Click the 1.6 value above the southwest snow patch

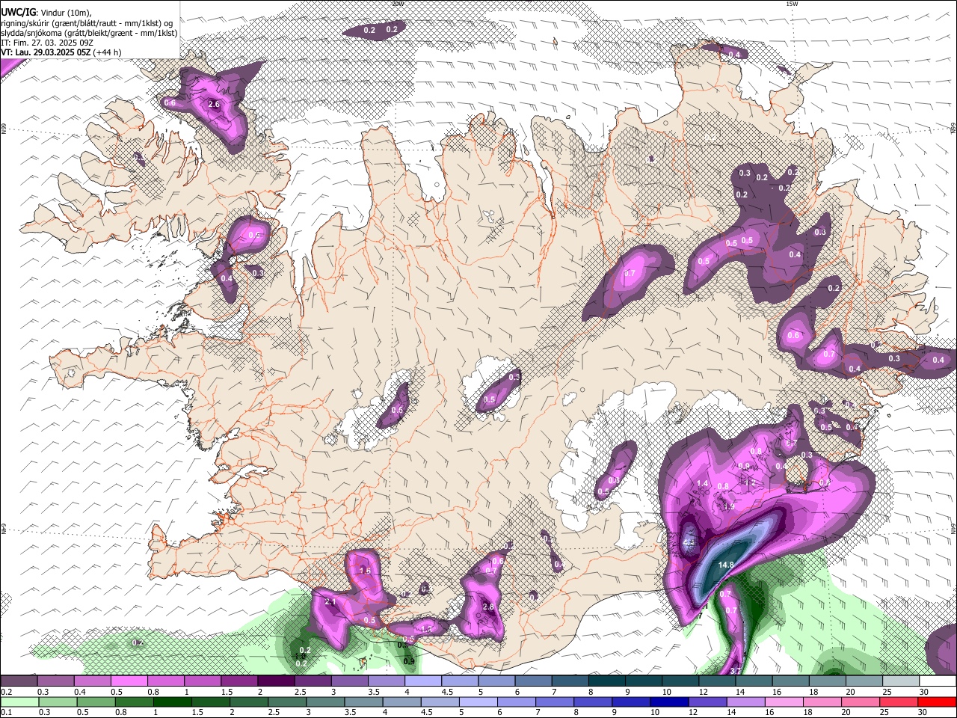point(365,571)
